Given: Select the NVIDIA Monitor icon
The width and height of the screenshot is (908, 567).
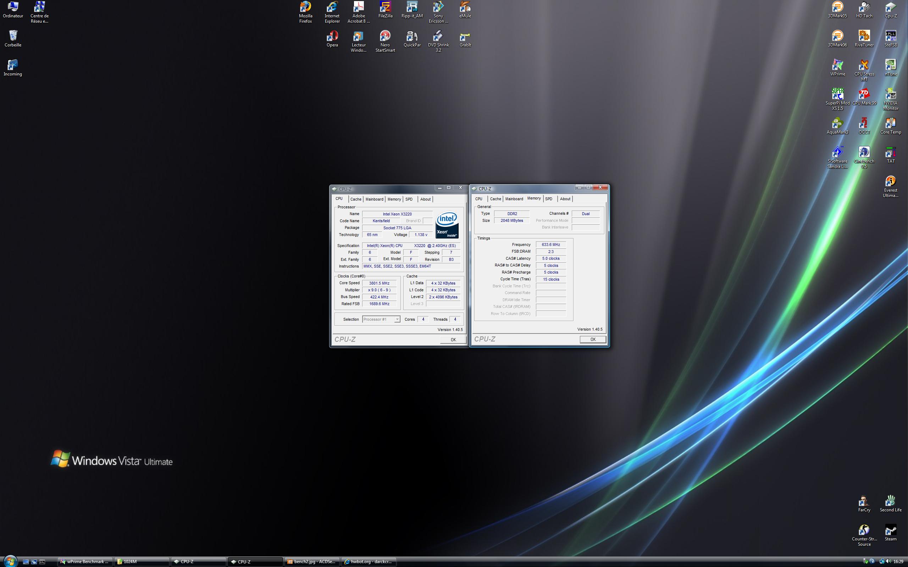Looking at the screenshot, I should [891, 99].
